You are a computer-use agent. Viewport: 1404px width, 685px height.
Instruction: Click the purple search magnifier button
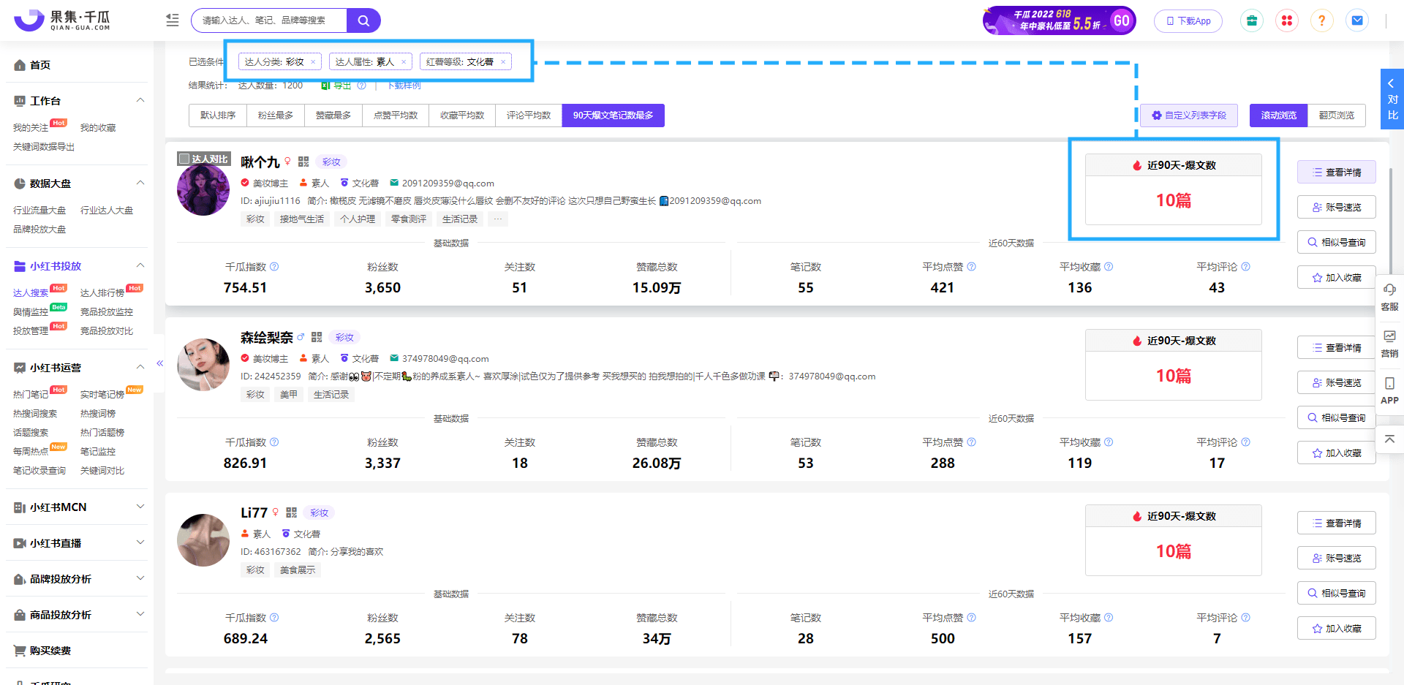[363, 20]
